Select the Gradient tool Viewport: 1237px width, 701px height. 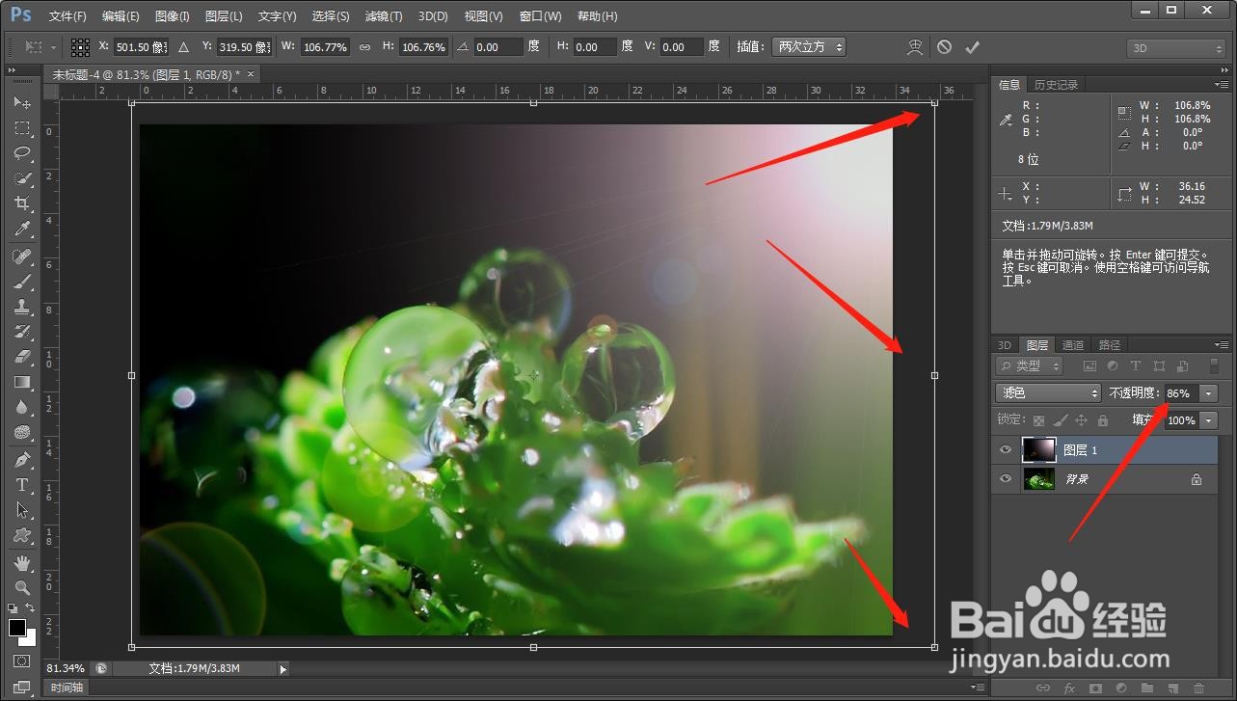pyautogui.click(x=22, y=382)
